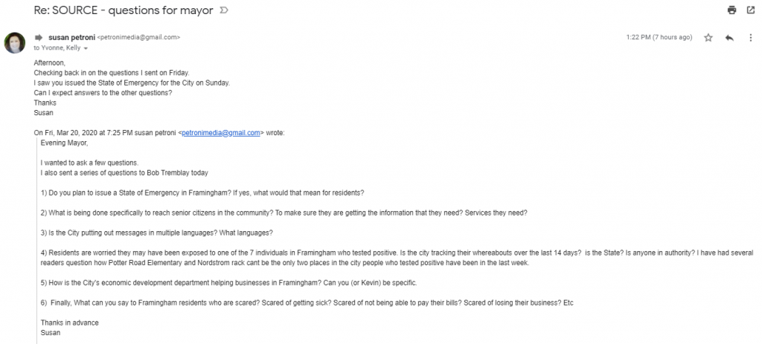Reply to susan petroni's email

click(x=729, y=37)
